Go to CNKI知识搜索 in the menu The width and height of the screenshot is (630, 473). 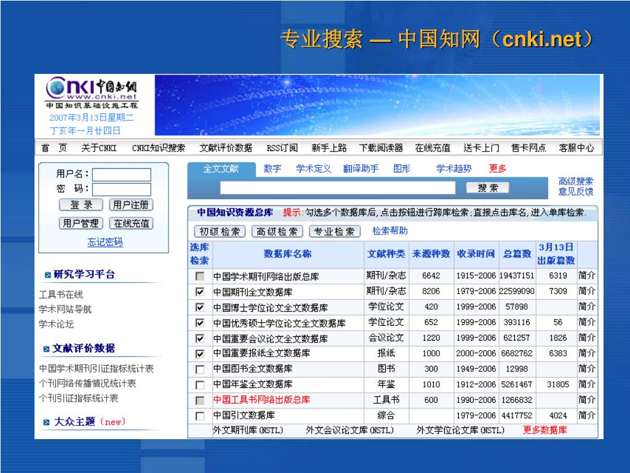tap(159, 148)
